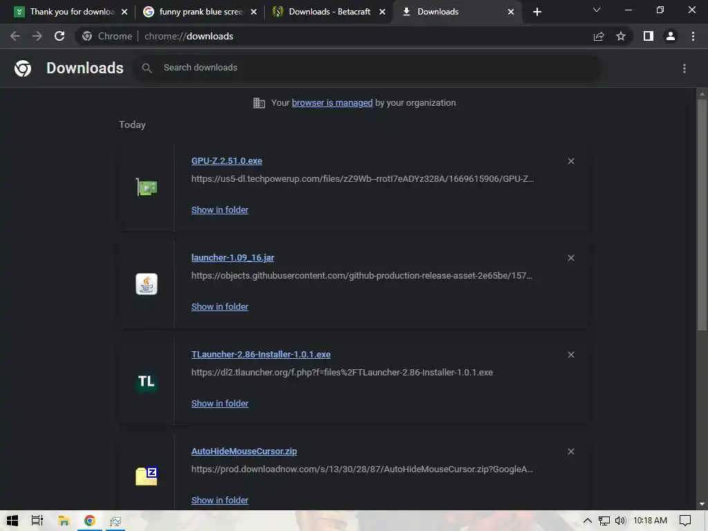Screen dimensions: 708x531
Task: Open the Windows Start menu
Action: [x=12, y=521]
